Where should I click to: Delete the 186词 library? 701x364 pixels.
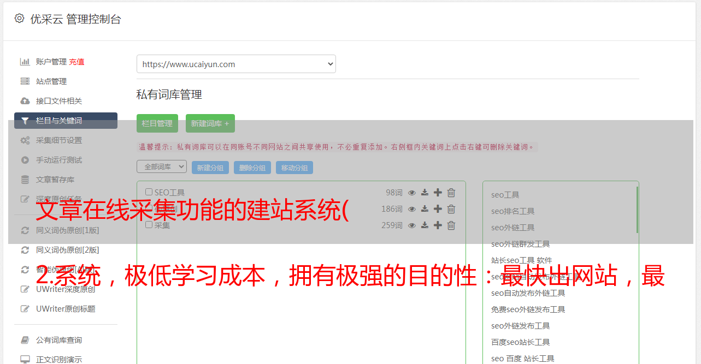[x=451, y=209]
